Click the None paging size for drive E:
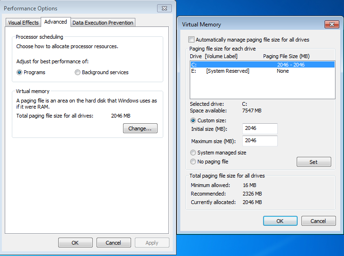344x256 pixels. click(x=283, y=71)
